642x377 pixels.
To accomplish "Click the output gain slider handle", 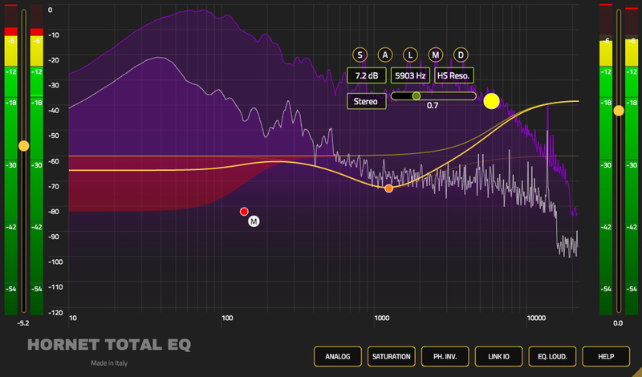I will coord(619,111).
